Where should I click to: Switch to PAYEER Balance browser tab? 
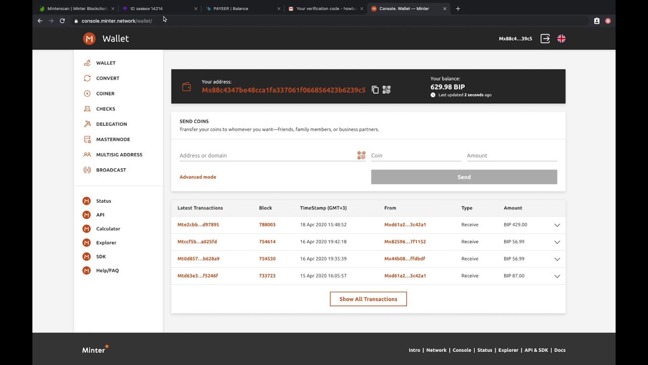(x=242, y=9)
